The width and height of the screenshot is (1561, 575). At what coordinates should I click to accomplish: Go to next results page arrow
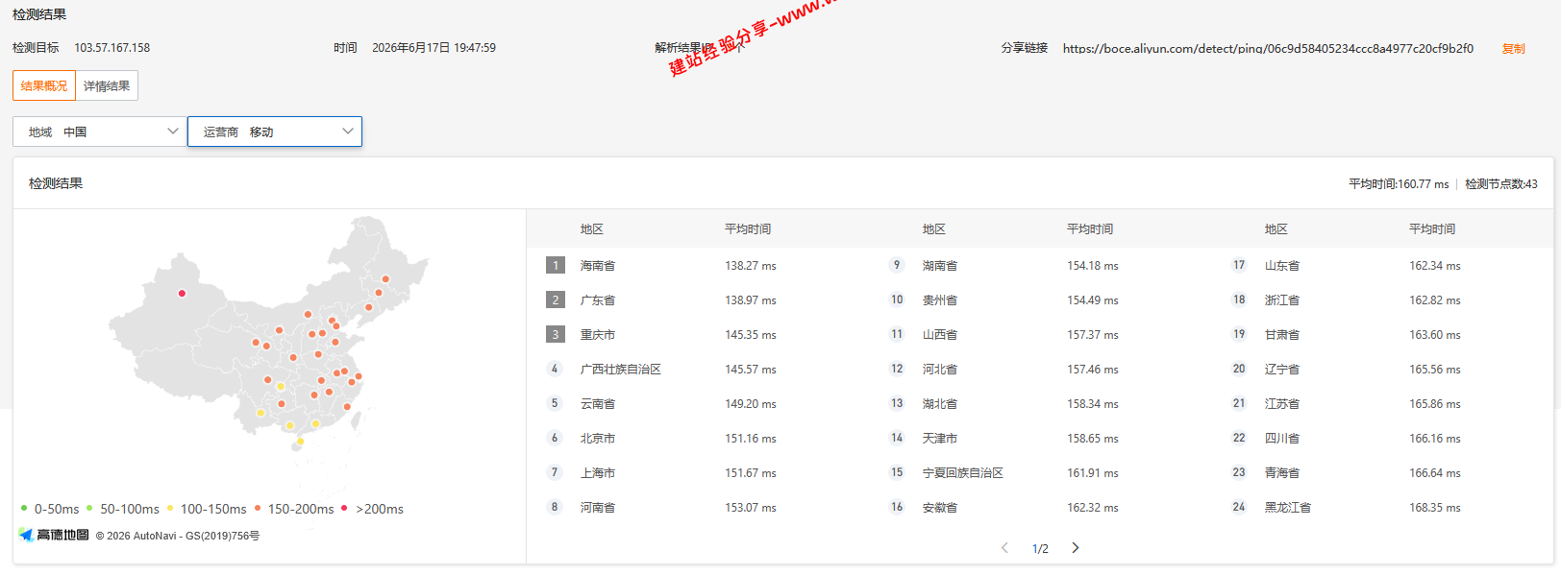pyautogui.click(x=1076, y=548)
